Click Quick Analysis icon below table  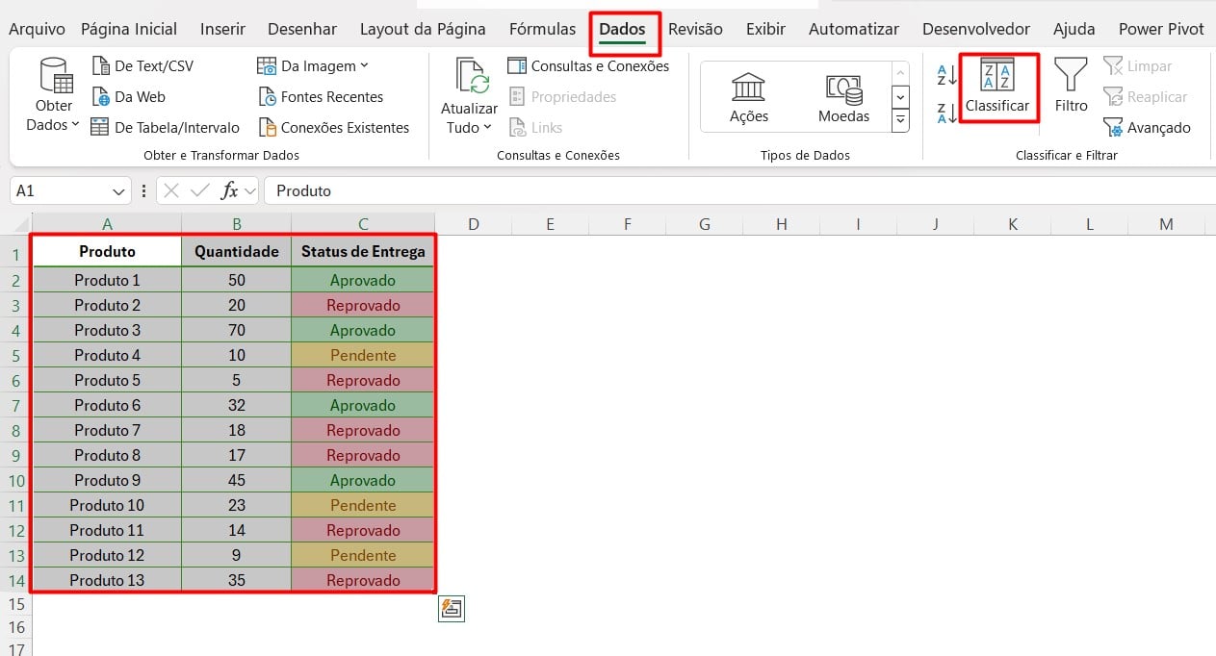point(452,608)
